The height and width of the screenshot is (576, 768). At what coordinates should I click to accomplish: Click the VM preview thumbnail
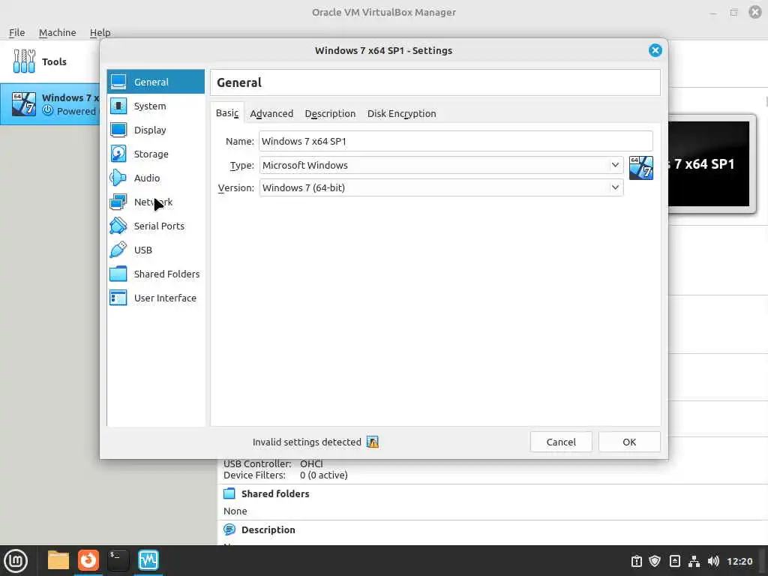click(712, 164)
